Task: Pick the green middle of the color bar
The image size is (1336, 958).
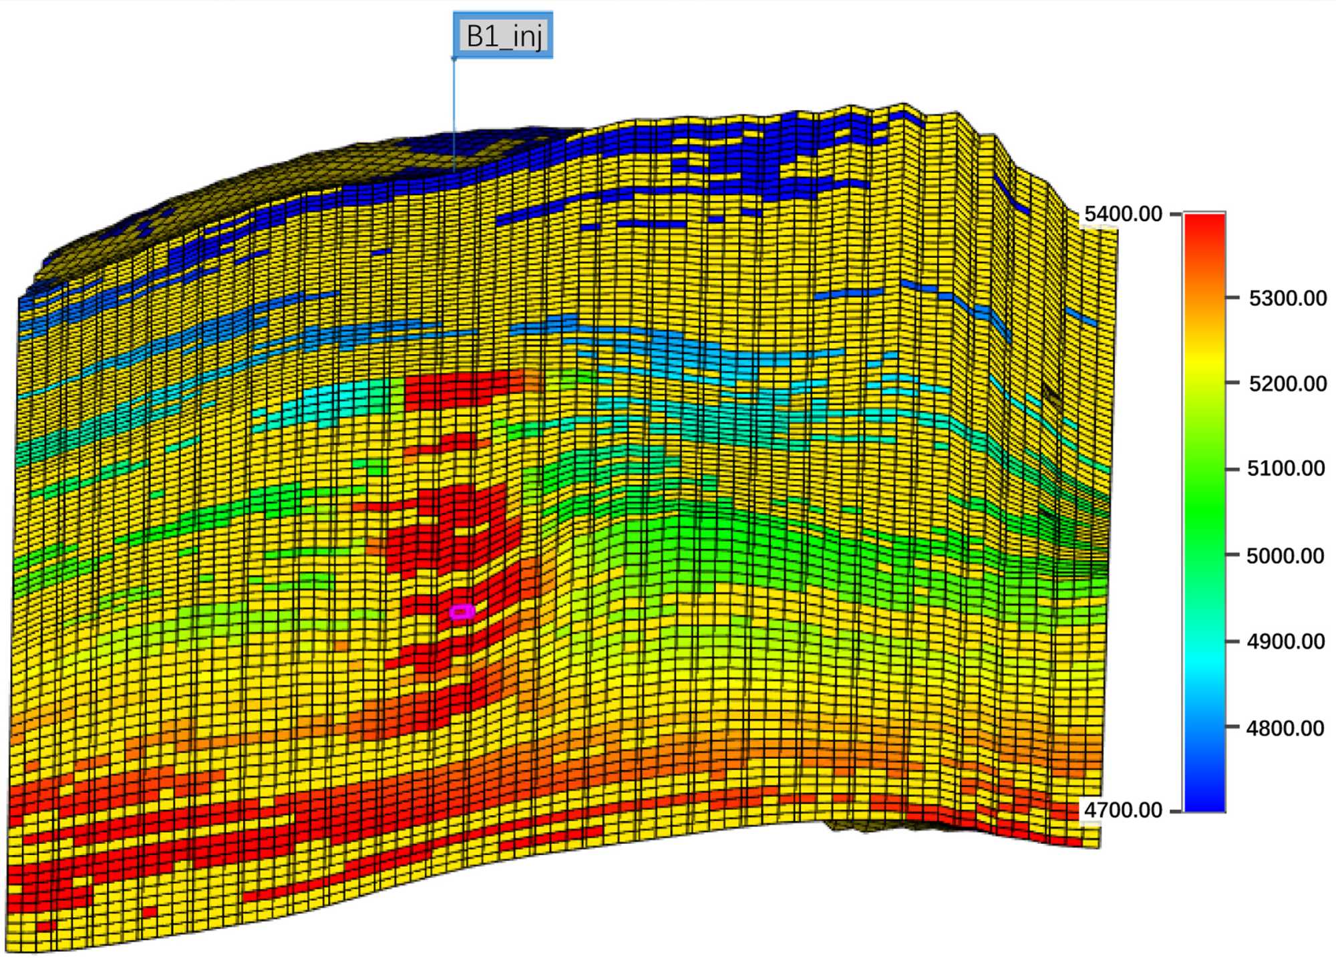Action: tap(1204, 514)
